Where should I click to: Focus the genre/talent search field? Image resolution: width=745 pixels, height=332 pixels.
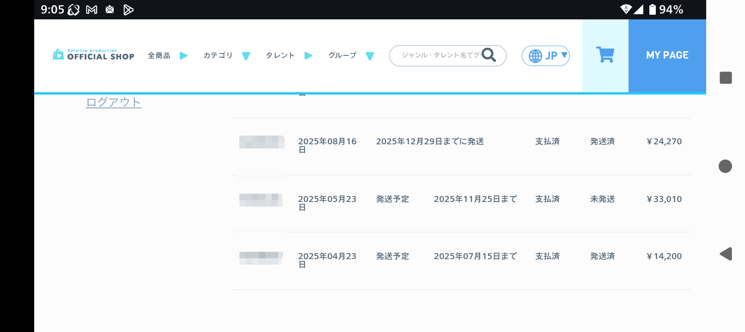[x=439, y=55]
